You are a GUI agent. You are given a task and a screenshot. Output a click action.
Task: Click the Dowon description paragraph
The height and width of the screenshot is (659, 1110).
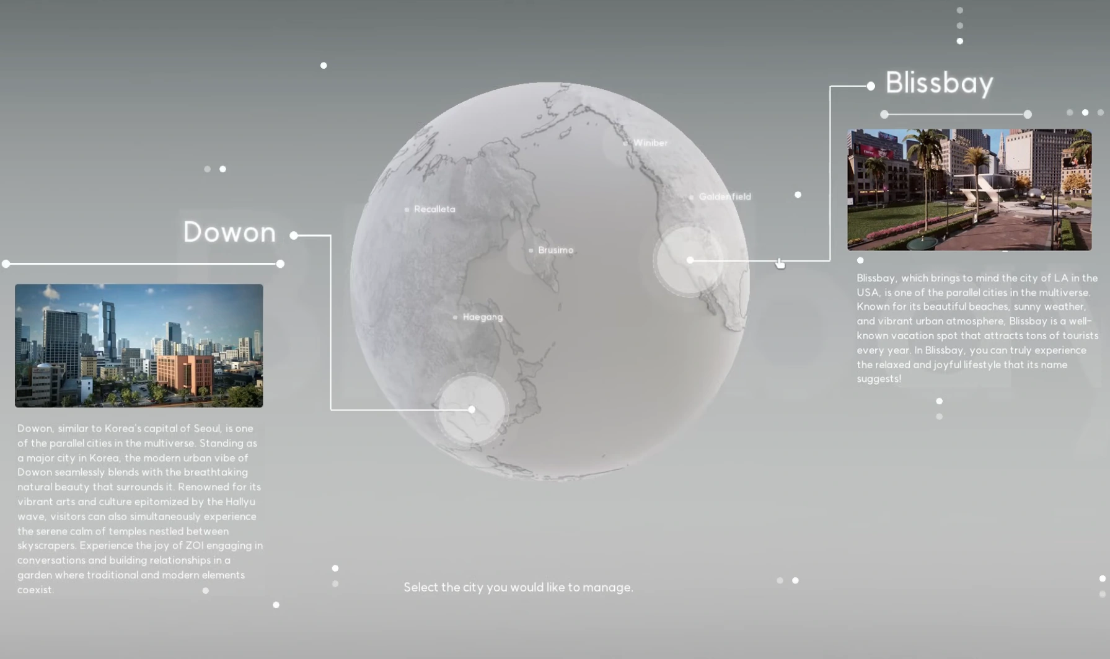point(140,509)
